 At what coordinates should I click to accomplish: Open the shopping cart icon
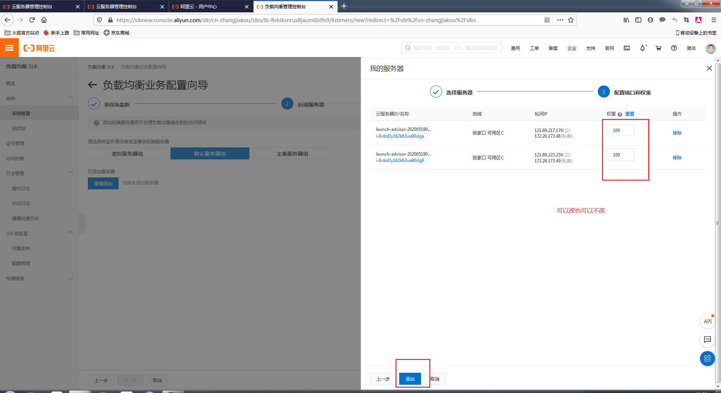(658, 48)
